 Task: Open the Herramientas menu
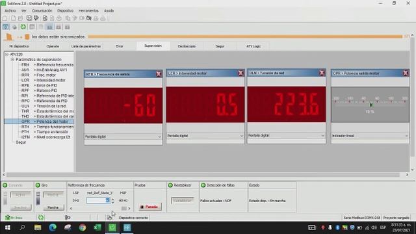click(88, 11)
